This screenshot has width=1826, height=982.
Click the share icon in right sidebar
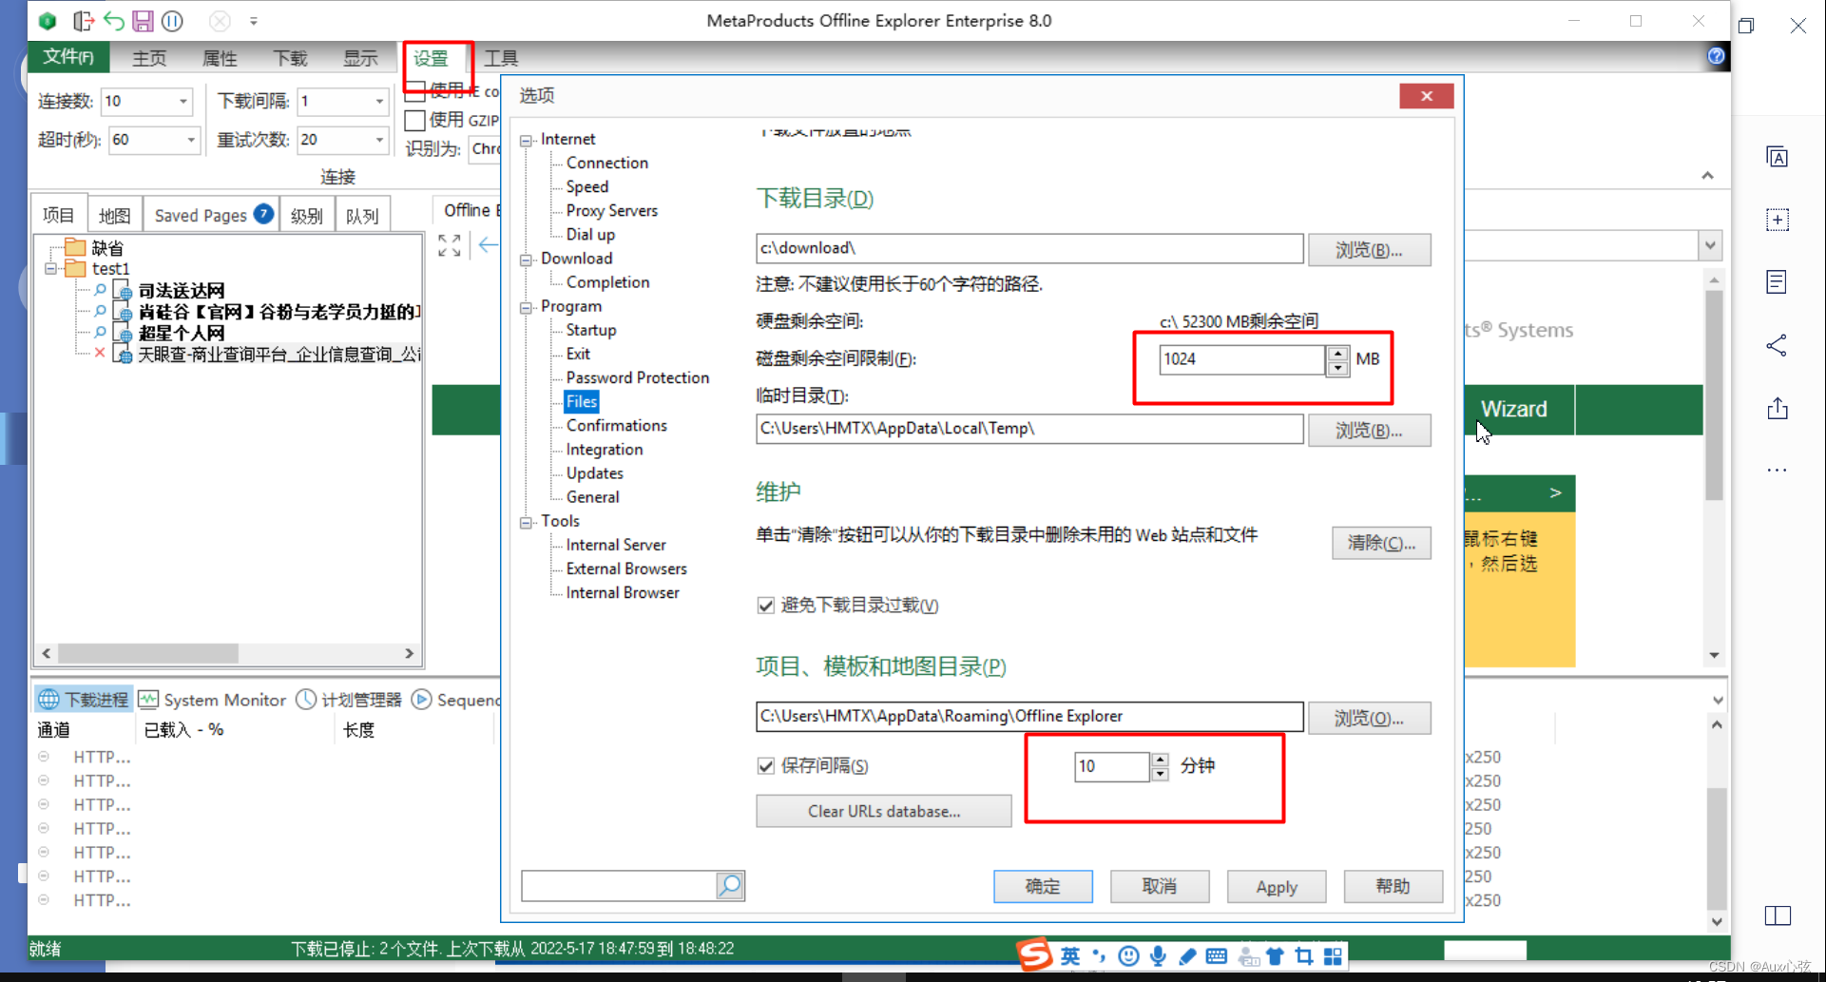(1777, 345)
